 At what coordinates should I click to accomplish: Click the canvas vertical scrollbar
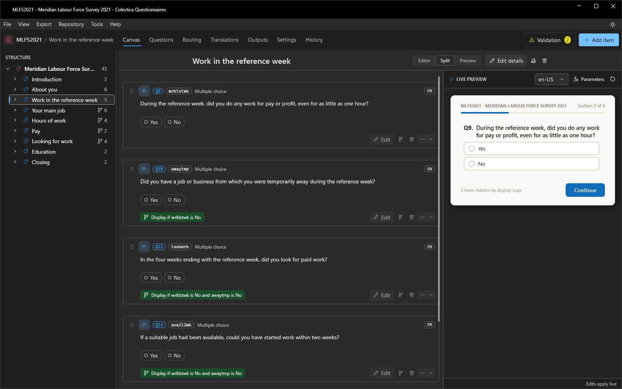coord(439,199)
